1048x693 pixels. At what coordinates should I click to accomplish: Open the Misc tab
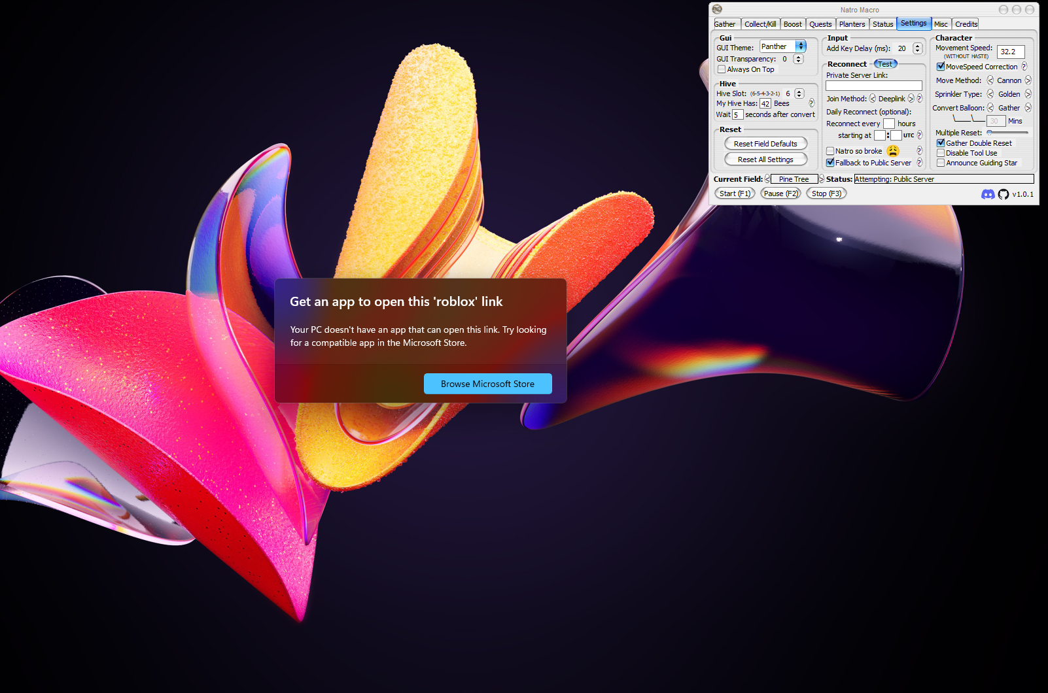[941, 24]
